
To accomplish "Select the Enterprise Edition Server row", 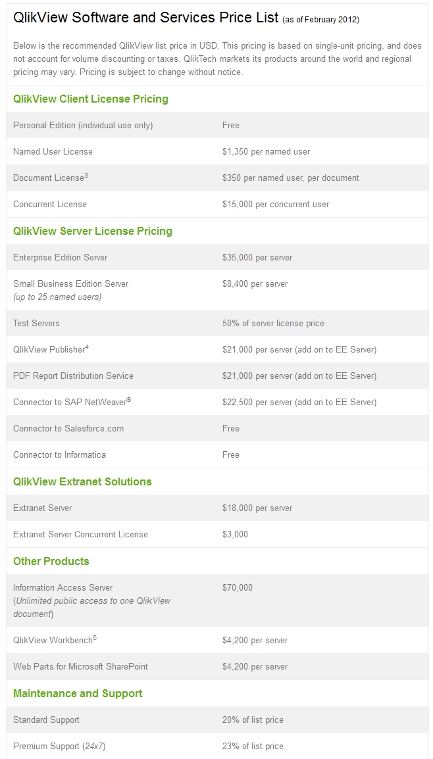I will point(217,258).
